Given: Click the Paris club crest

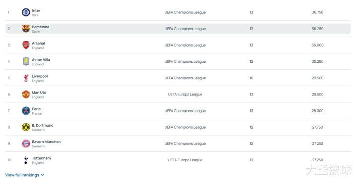Looking at the screenshot, I should click(26, 111).
